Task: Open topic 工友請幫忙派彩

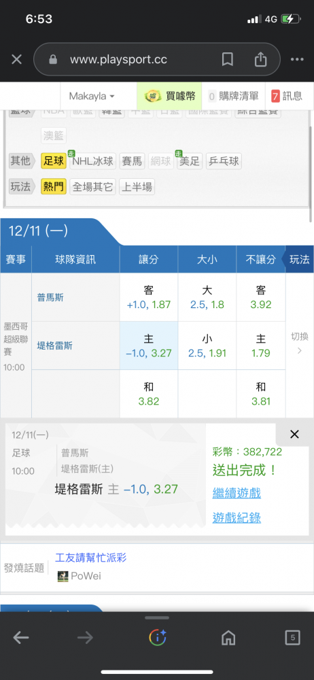Action: pyautogui.click(x=91, y=558)
